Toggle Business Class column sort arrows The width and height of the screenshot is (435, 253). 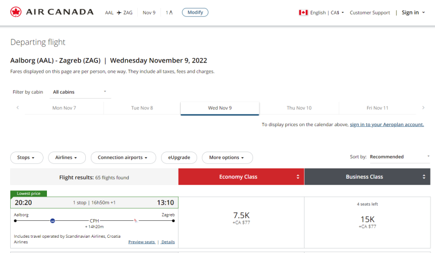click(424, 177)
